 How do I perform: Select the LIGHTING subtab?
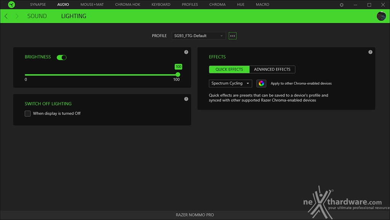coord(74,16)
